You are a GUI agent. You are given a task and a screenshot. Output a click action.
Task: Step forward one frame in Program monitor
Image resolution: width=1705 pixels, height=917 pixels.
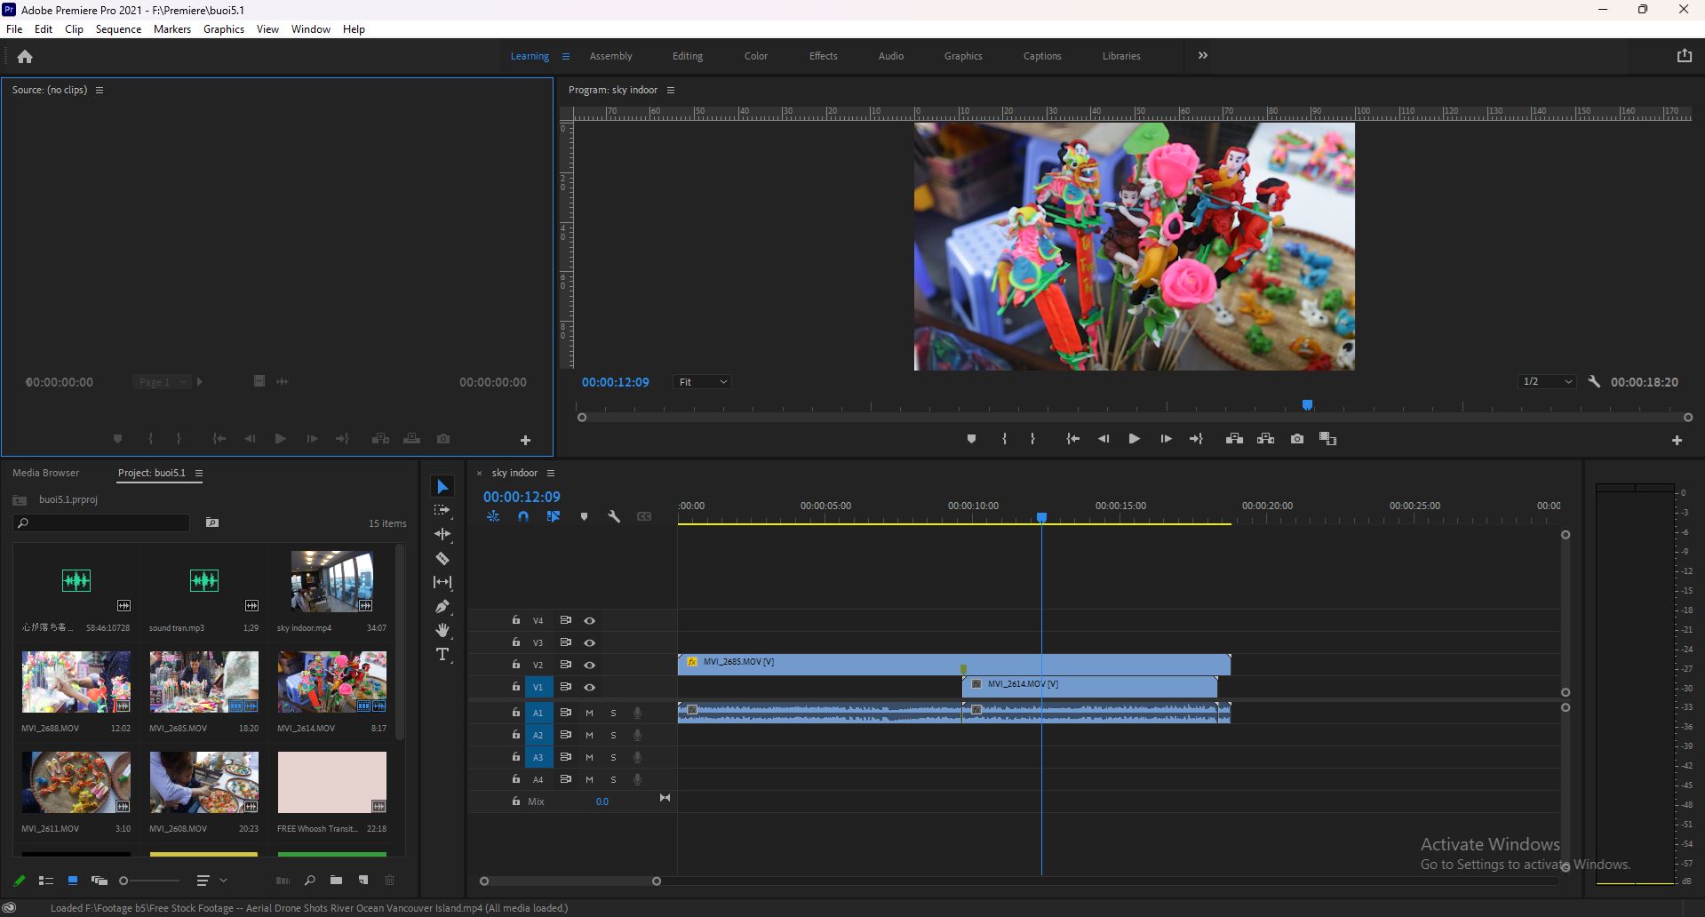(x=1166, y=439)
